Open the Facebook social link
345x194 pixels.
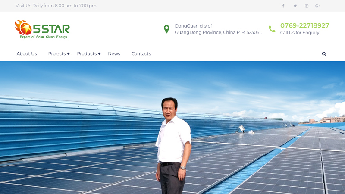283,6
